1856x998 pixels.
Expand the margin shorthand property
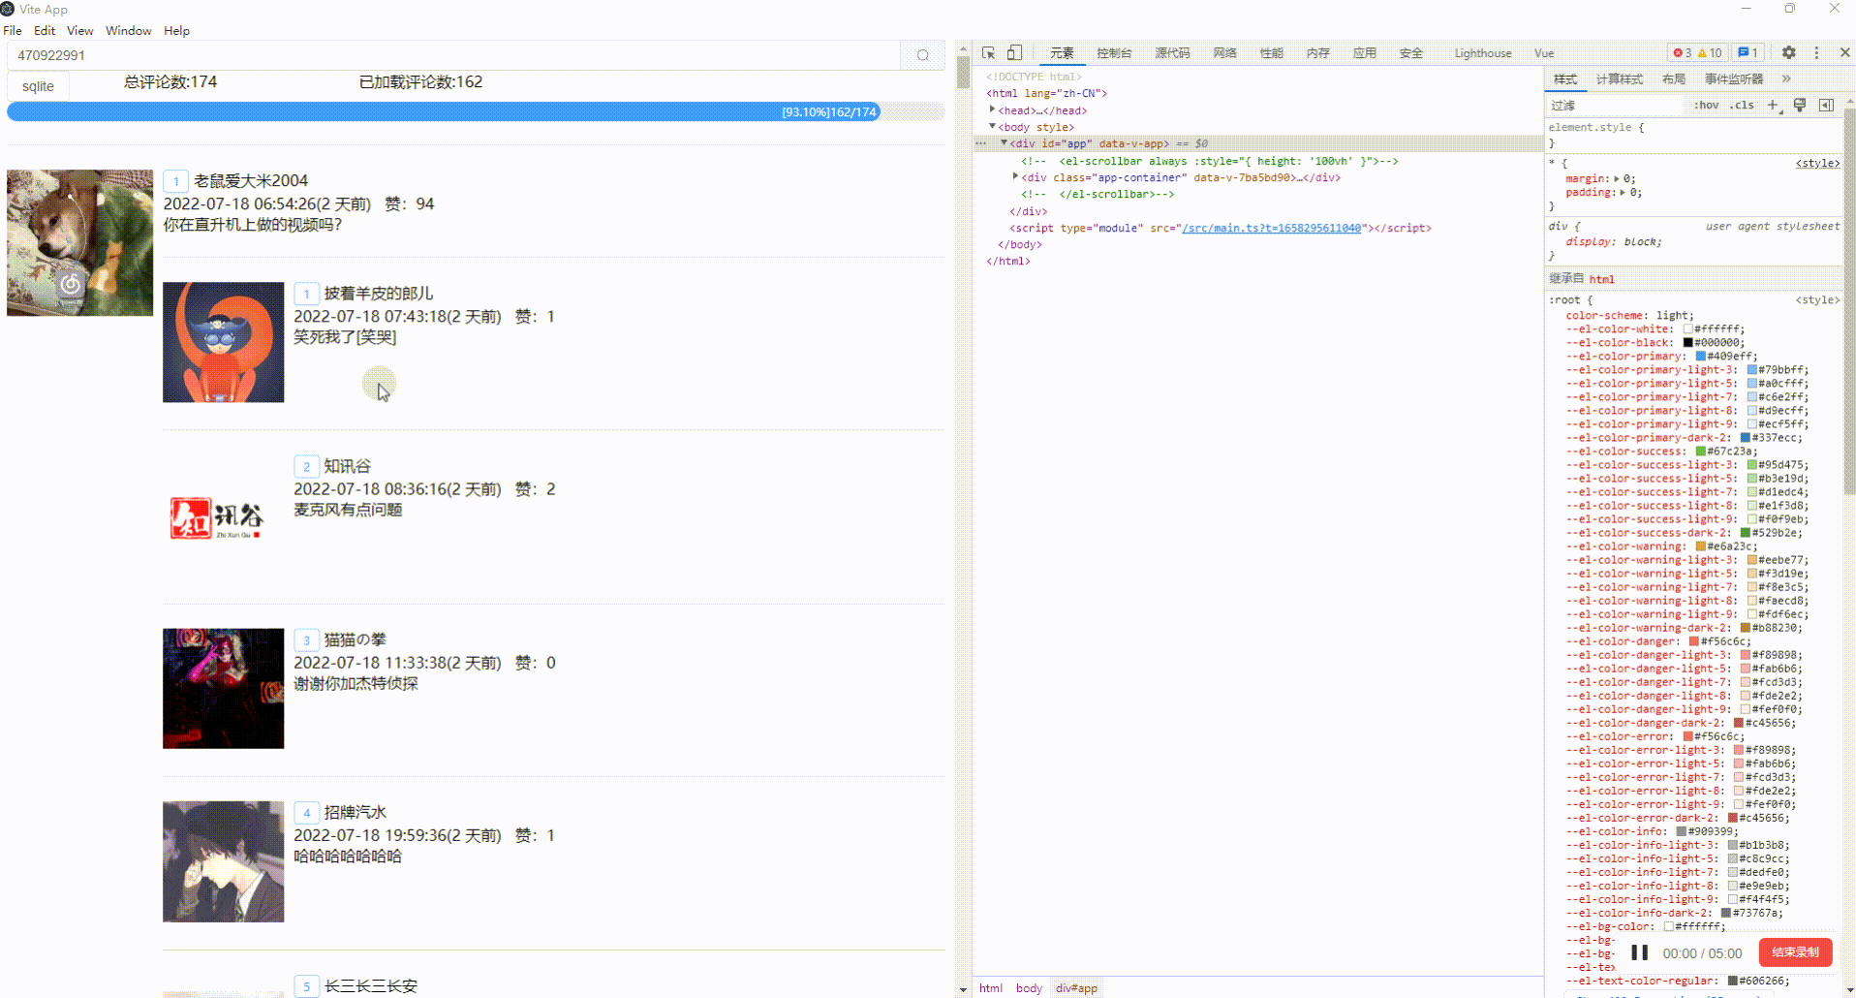pos(1617,178)
